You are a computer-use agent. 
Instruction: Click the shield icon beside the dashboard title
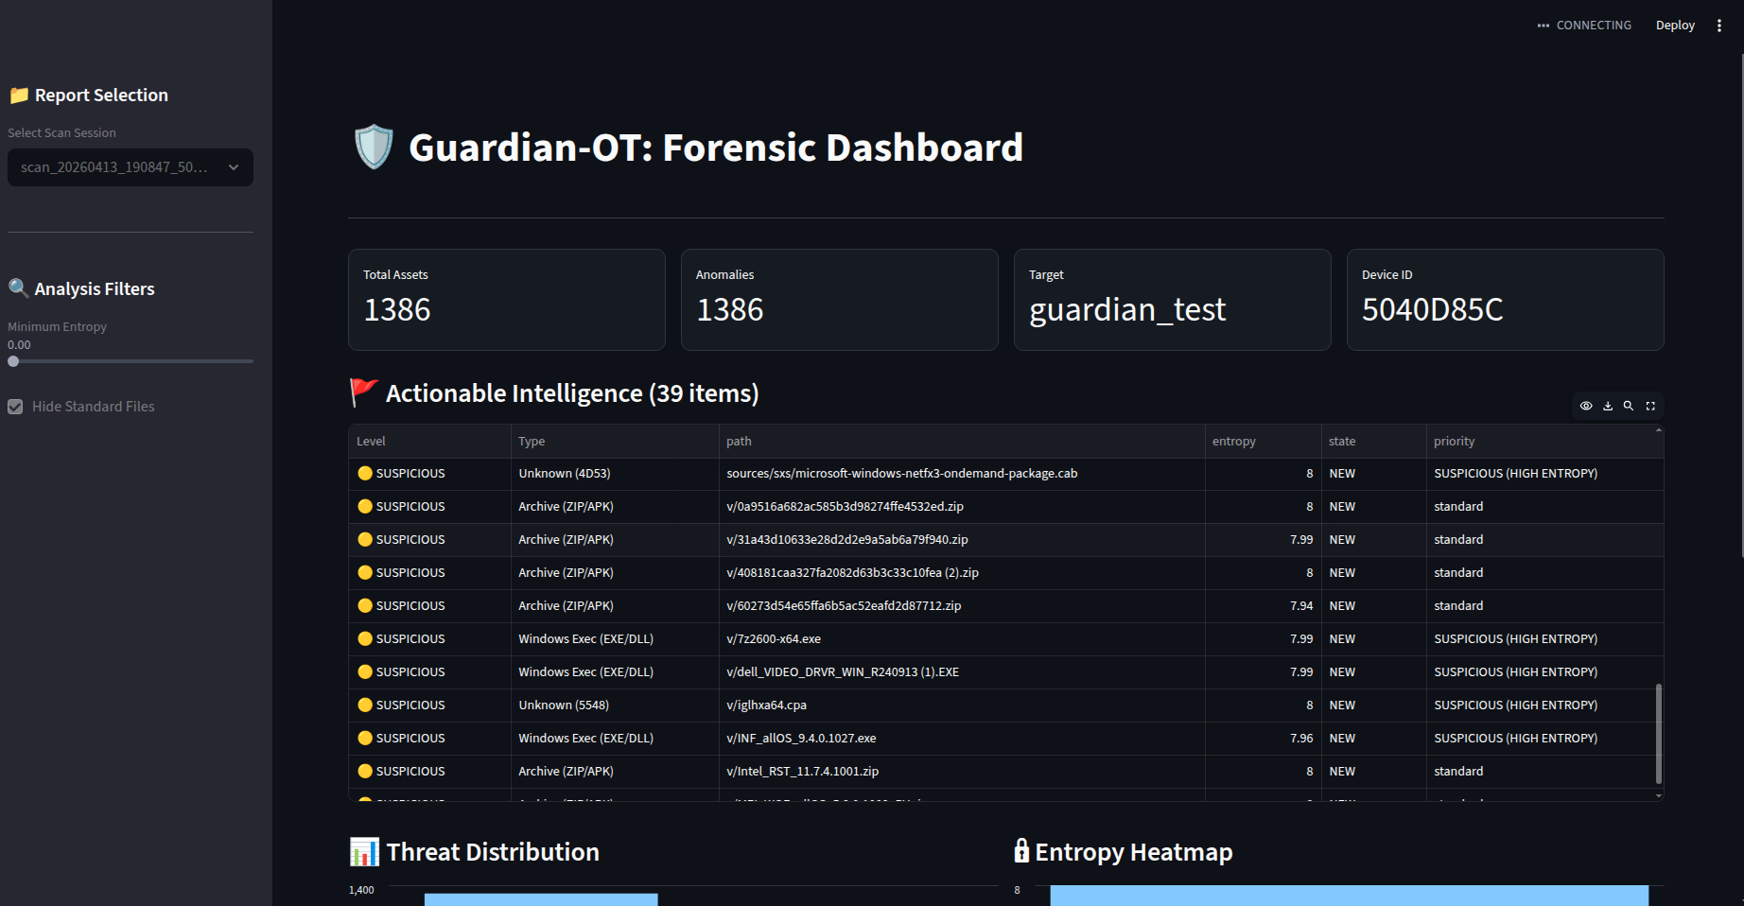[x=373, y=147]
